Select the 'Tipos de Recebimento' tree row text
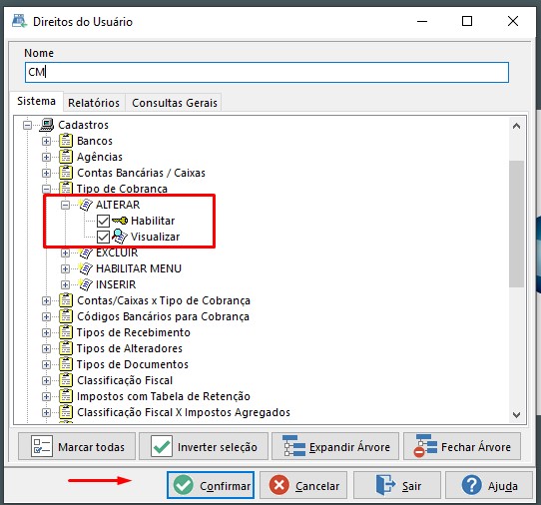The image size is (541, 505). pyautogui.click(x=134, y=332)
